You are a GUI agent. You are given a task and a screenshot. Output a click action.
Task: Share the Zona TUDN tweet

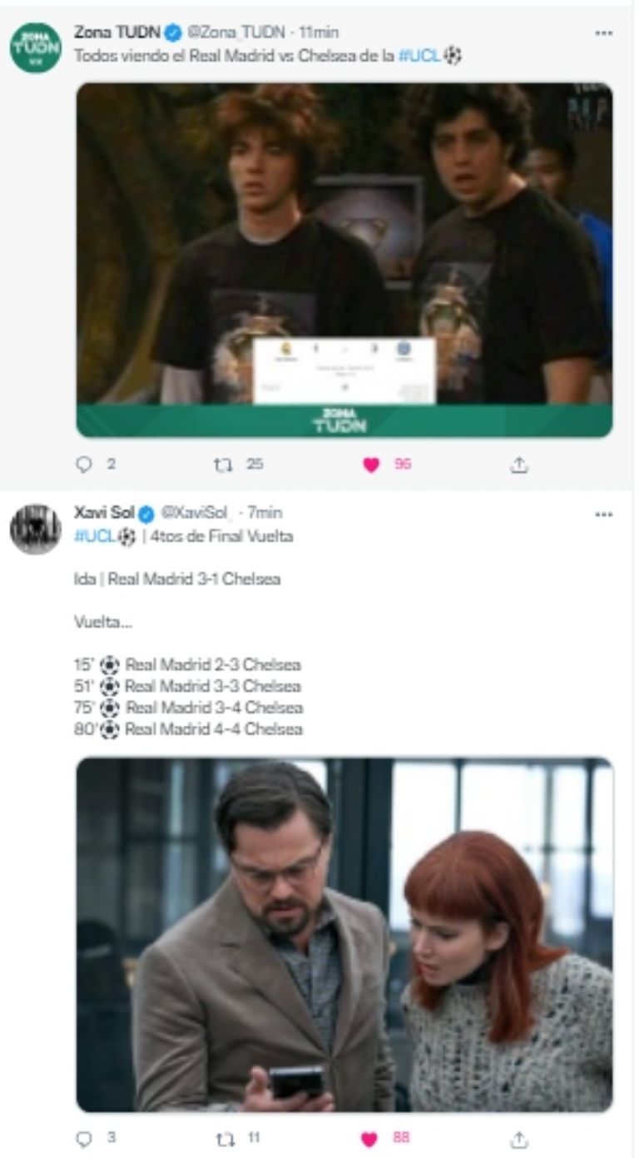coord(518,465)
